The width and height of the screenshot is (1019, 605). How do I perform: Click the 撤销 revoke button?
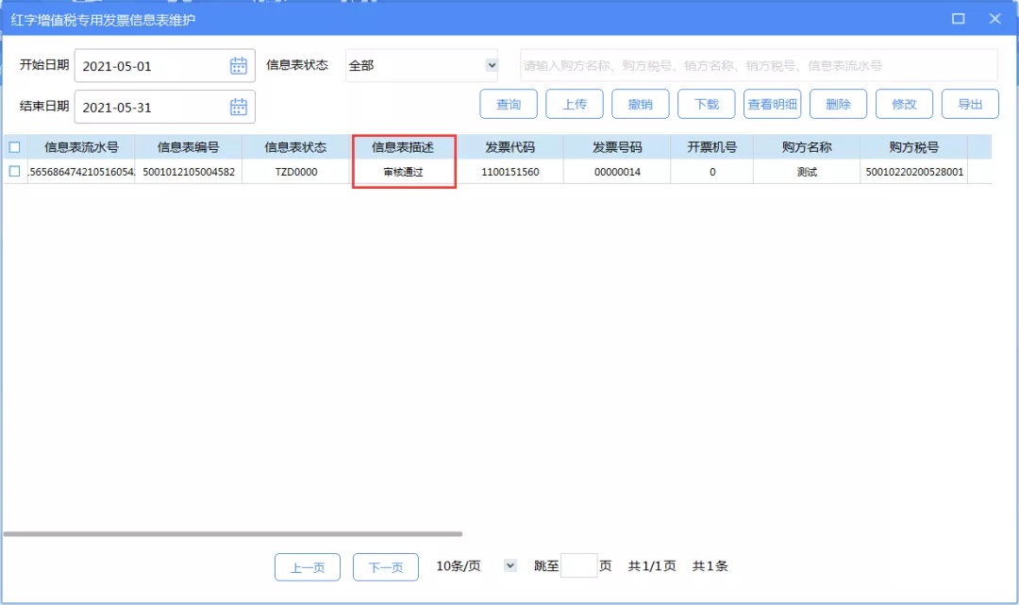click(640, 105)
